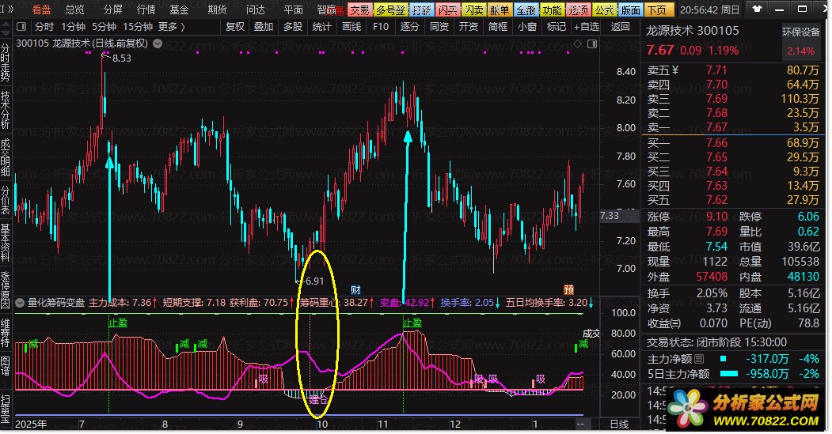Click the orange 预 forecast marker icon
This screenshot has height=434, width=832.
568,289
